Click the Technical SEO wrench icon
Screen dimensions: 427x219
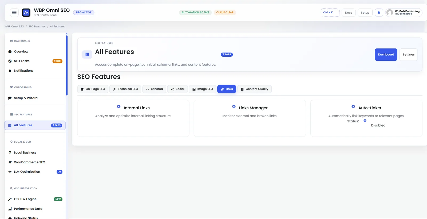point(114,89)
